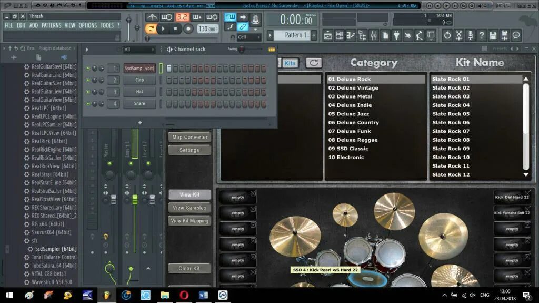539x303 pixels.
Task: Open the Channel rack toolbar icon
Action: click(x=340, y=35)
